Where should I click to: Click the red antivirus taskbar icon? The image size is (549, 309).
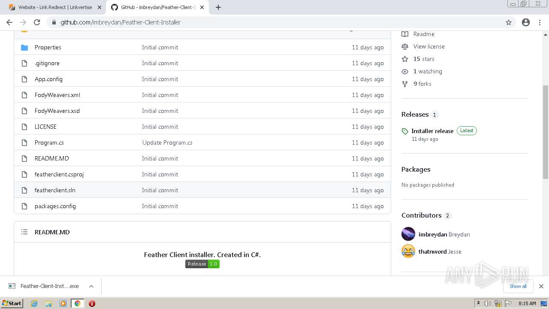[x=92, y=303]
